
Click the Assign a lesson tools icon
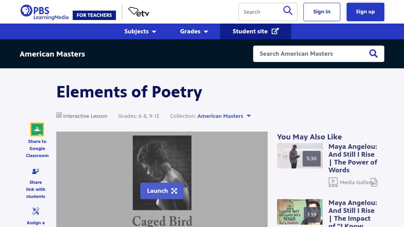(35, 211)
